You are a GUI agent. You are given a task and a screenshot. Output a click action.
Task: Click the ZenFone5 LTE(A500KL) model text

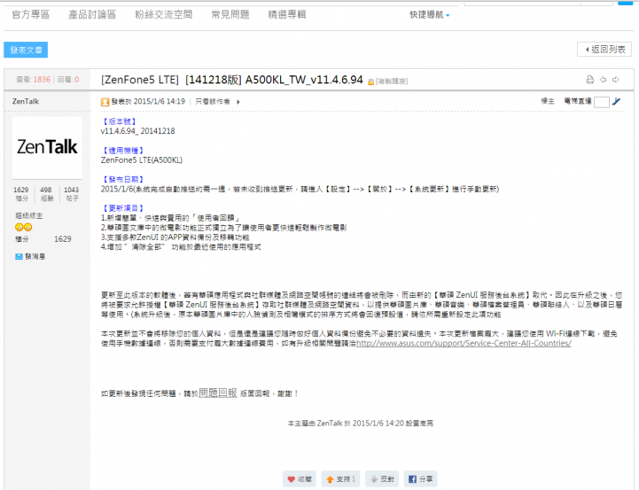point(142,160)
